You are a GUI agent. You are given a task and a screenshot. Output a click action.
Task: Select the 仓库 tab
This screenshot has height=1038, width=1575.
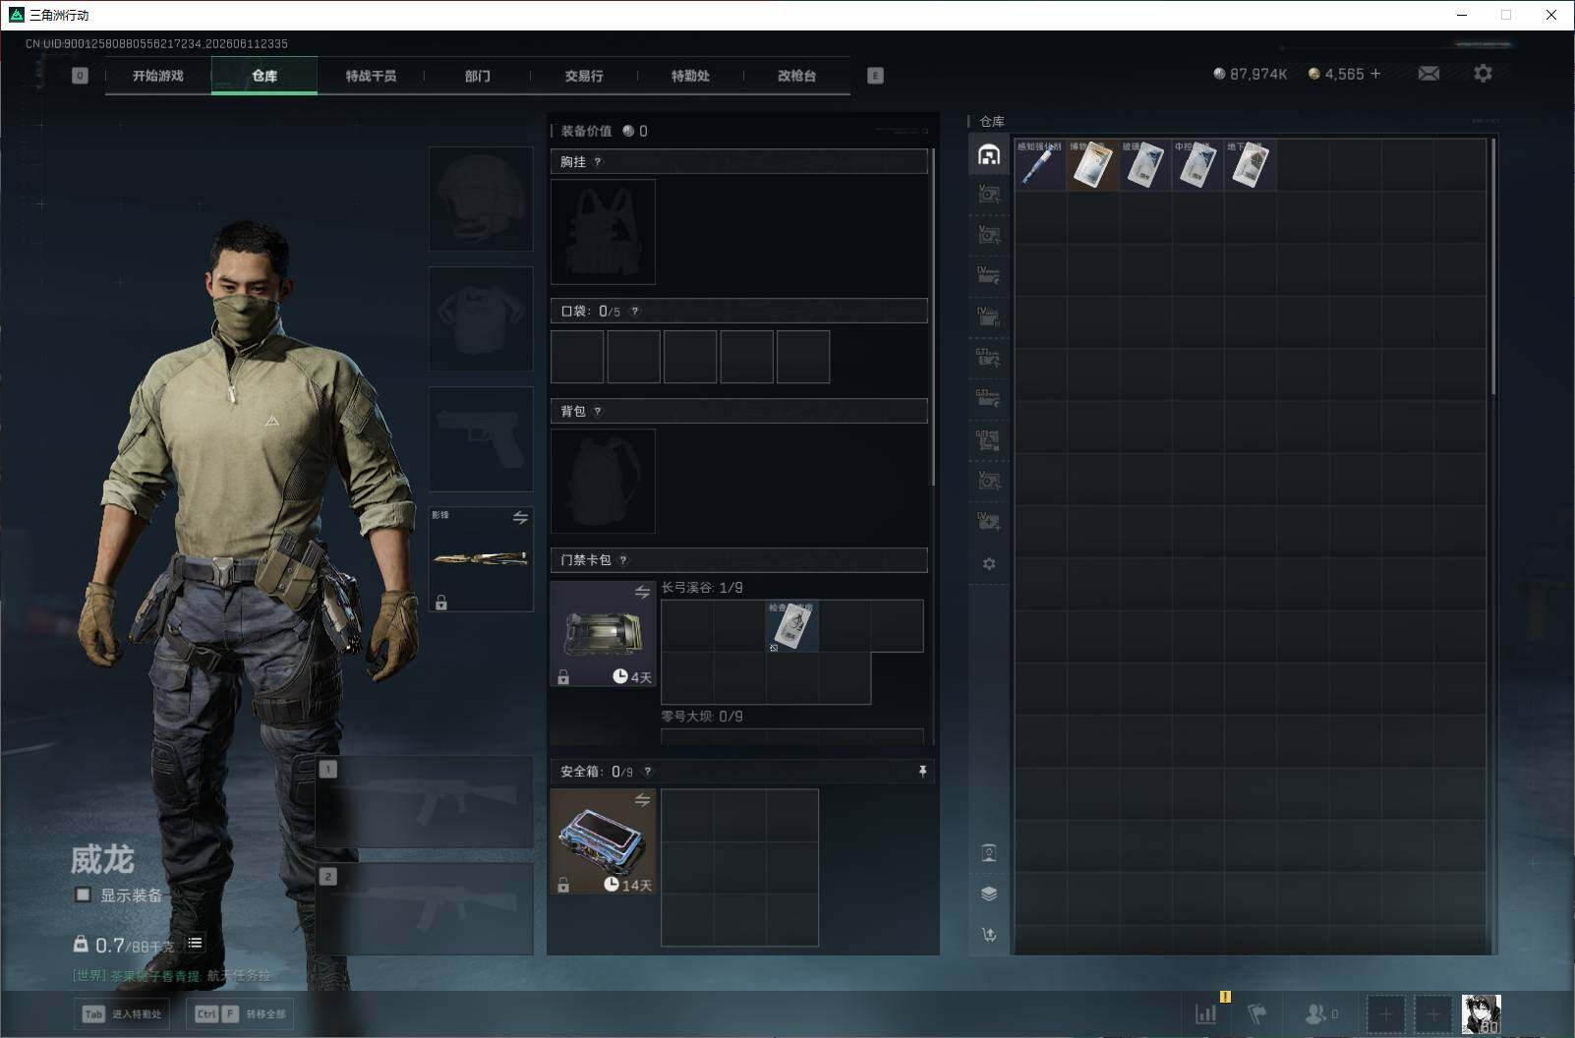(x=264, y=76)
